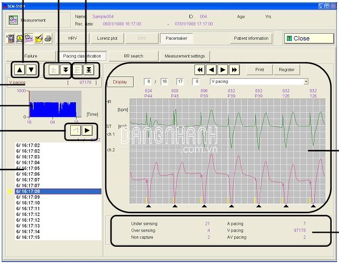Select event 6/ 16:17:10 in the list
Viewport: 339px width, 263px height.
58,203
